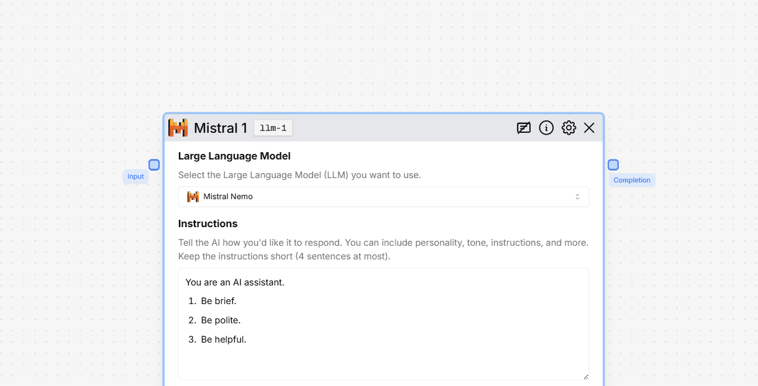Click the Mistral icon inside model selector
This screenshot has height=386, width=758.
[x=193, y=197]
